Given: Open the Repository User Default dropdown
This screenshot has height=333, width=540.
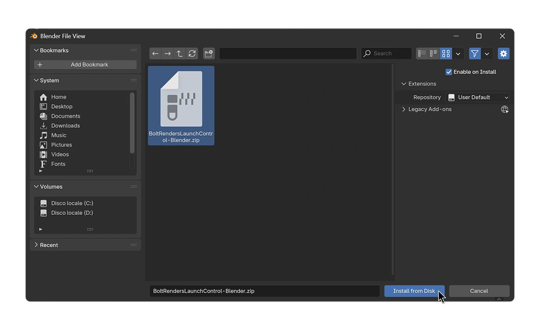Looking at the screenshot, I should pyautogui.click(x=478, y=97).
